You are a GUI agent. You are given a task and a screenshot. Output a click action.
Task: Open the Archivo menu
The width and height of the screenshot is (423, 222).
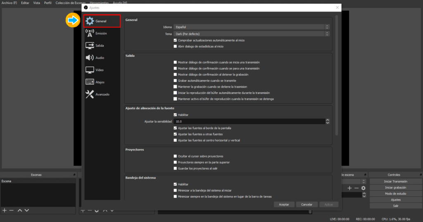click(9, 3)
